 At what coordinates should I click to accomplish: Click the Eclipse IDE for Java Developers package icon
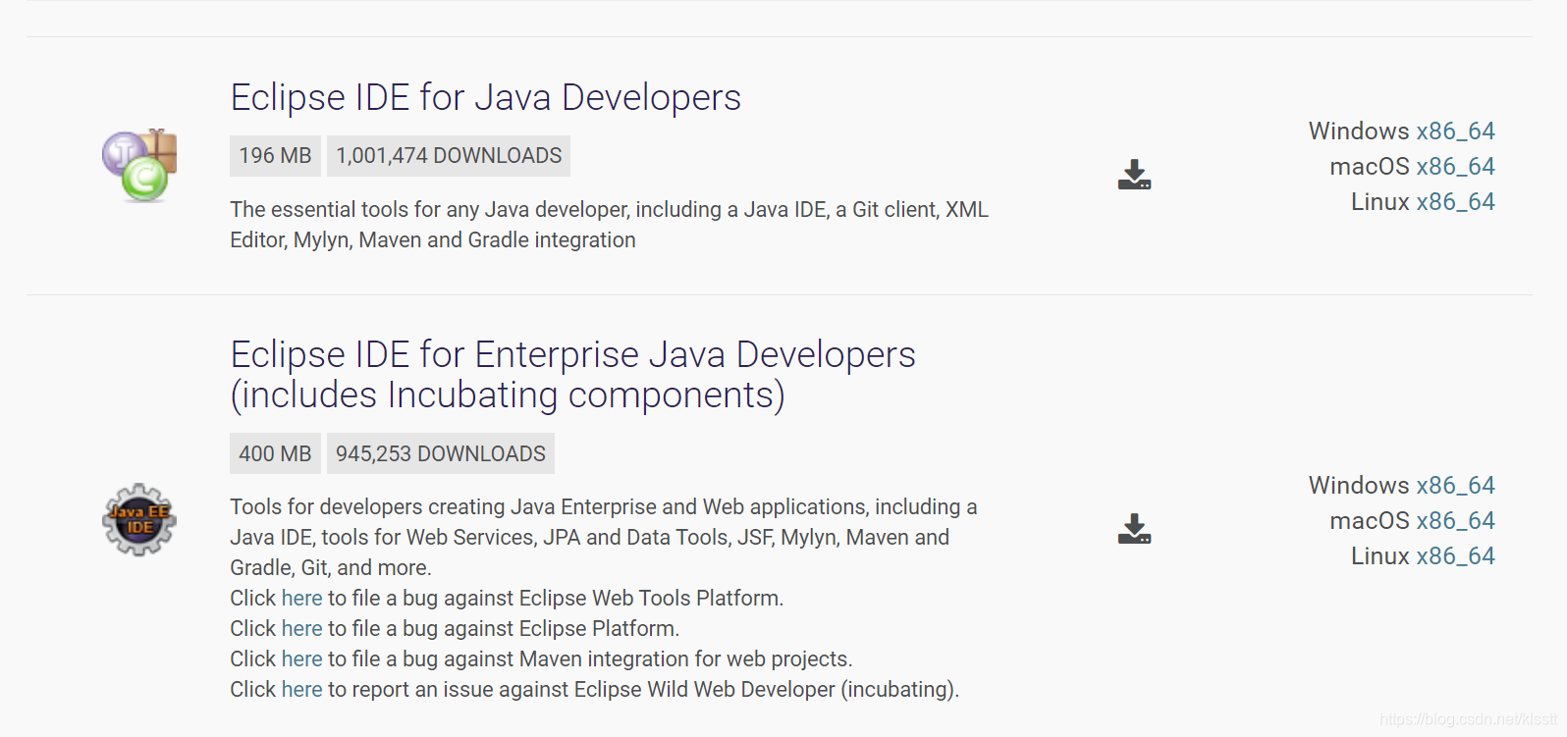(x=139, y=165)
